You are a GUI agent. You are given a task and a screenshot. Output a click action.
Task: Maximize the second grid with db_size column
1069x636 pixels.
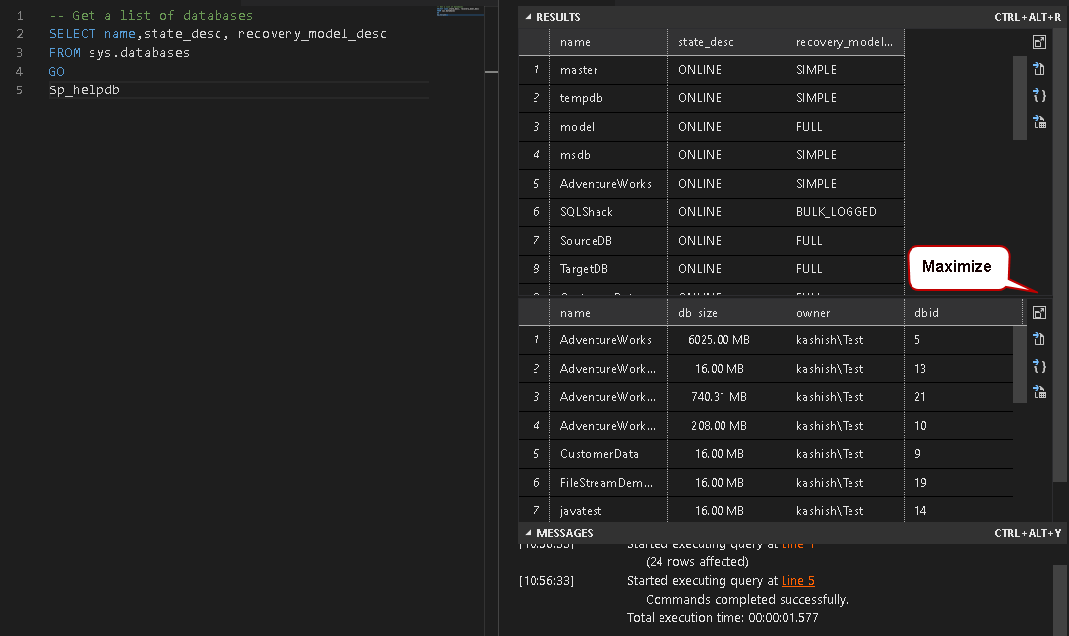point(1038,313)
